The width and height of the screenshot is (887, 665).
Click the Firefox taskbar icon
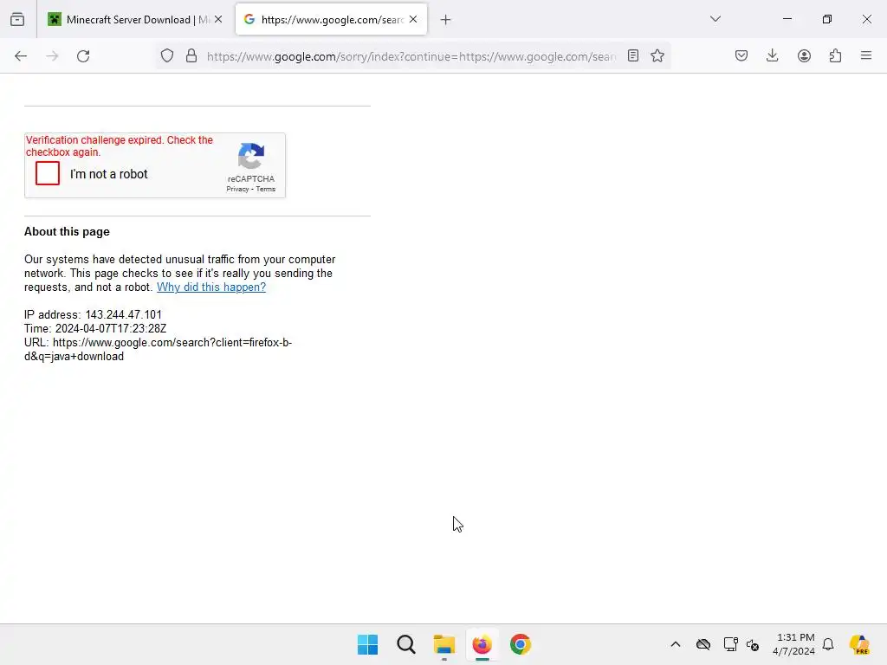[x=482, y=644]
